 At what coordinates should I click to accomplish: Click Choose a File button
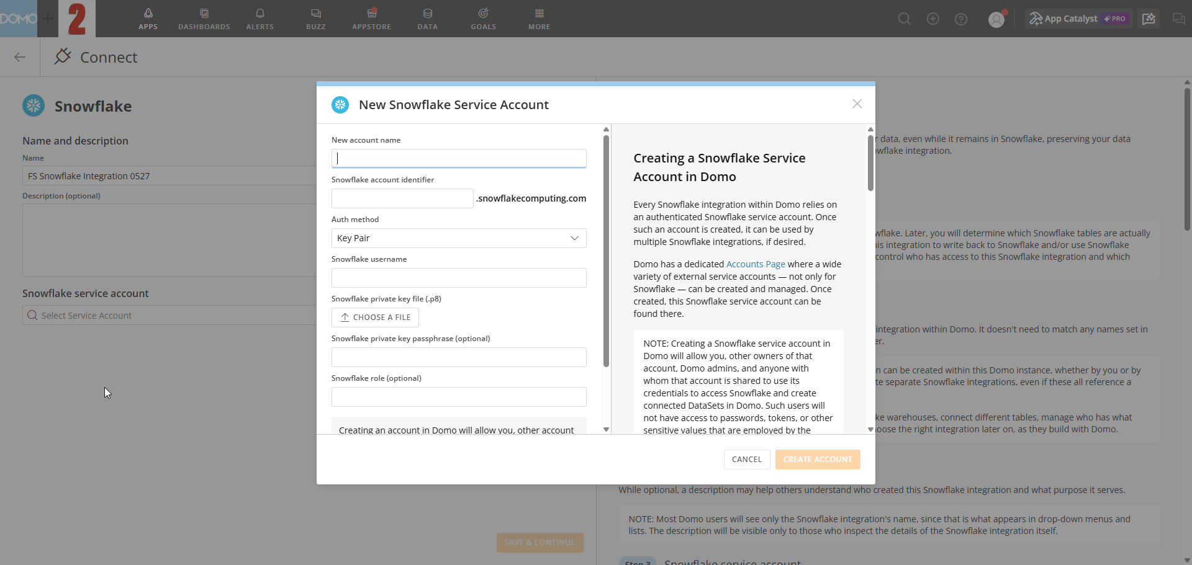click(375, 318)
